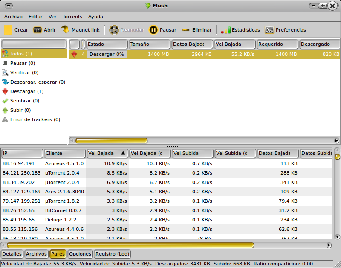Sort torrents by Tamaño column
This screenshot has height=268, width=341.
[150, 44]
